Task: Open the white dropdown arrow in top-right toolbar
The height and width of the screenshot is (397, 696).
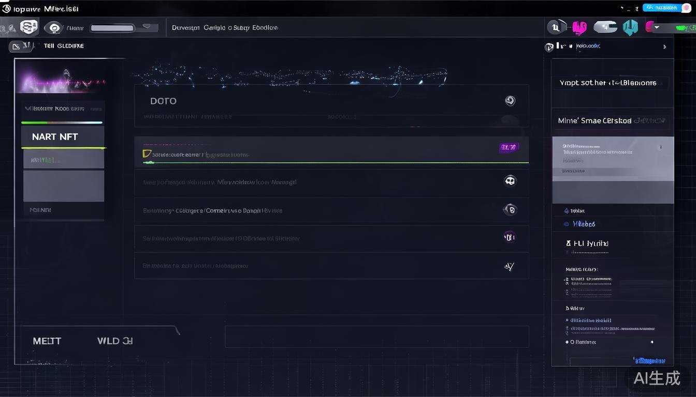Action: pyautogui.click(x=657, y=27)
